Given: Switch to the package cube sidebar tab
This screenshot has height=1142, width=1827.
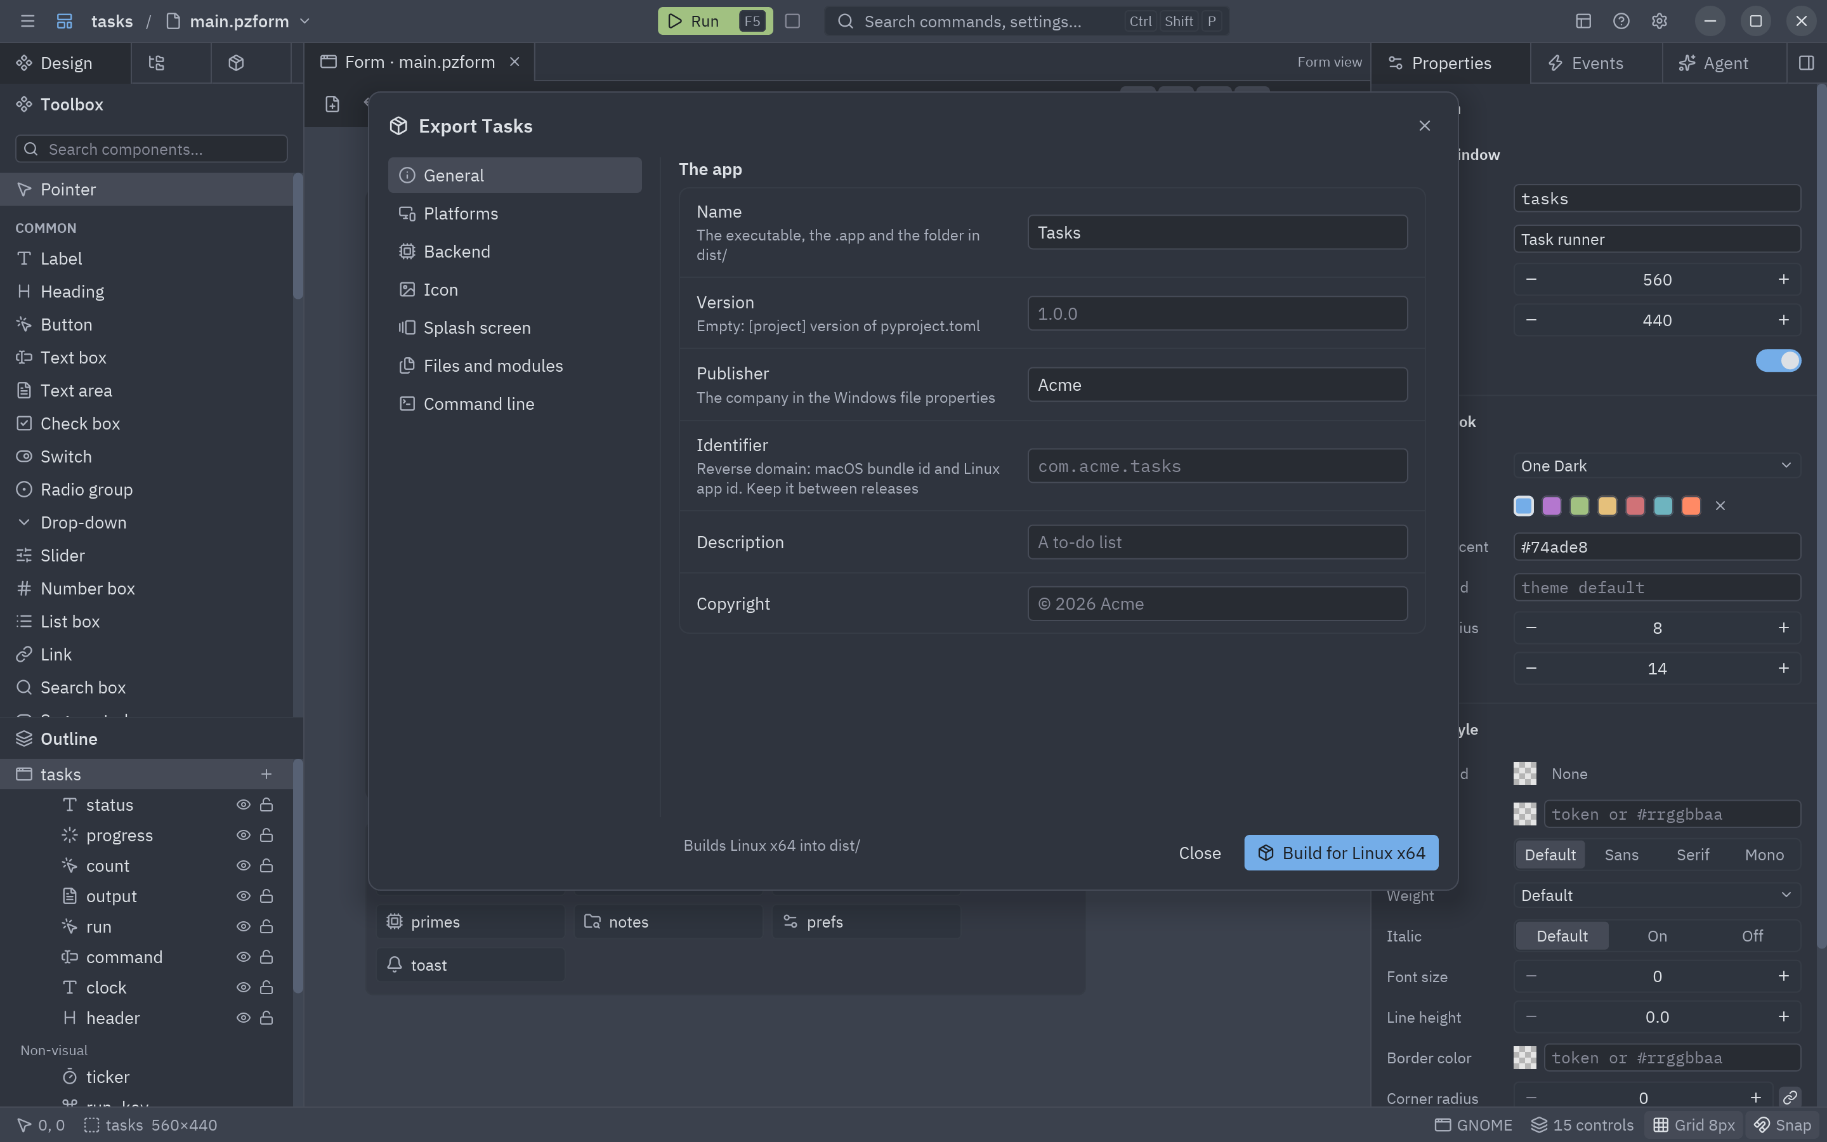Looking at the screenshot, I should pyautogui.click(x=236, y=63).
